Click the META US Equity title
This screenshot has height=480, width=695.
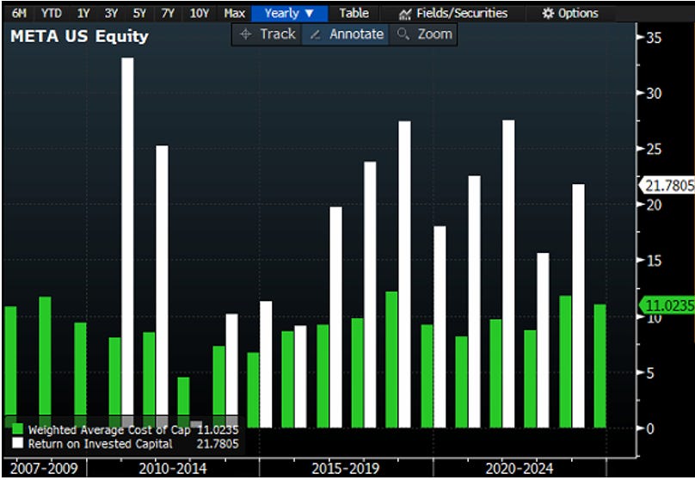[x=79, y=36]
